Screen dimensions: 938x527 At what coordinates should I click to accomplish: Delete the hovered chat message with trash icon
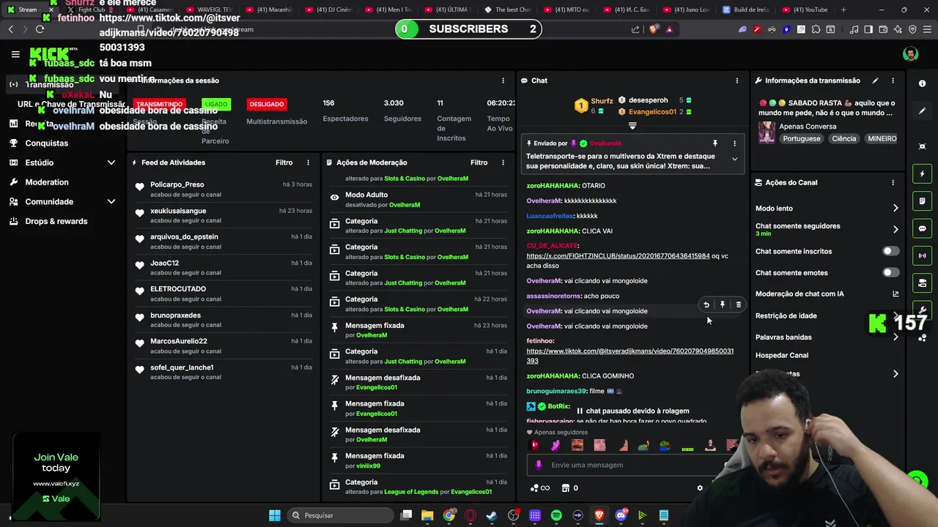[x=739, y=304]
